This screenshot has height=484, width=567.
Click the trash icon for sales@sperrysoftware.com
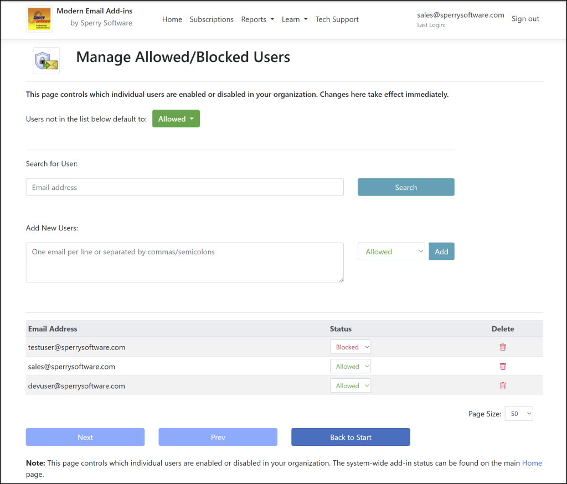pyautogui.click(x=502, y=366)
